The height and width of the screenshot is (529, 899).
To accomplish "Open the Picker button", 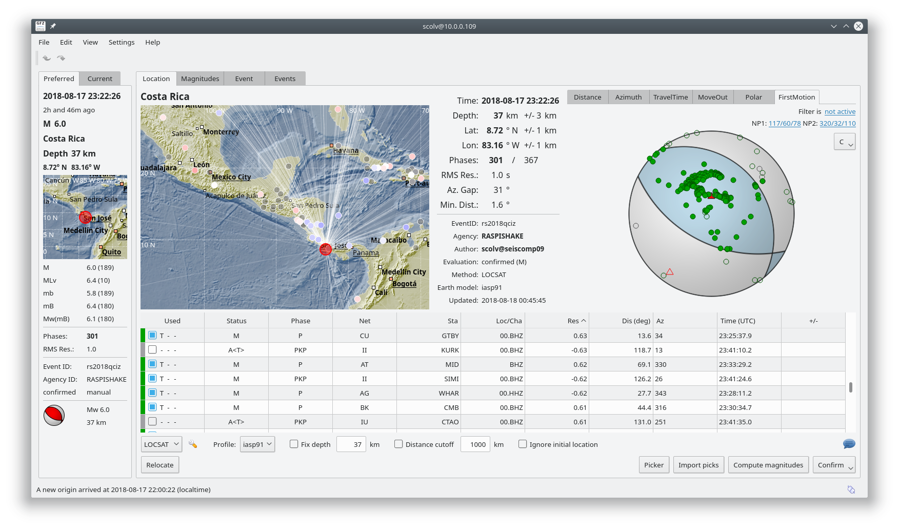I will [x=654, y=465].
